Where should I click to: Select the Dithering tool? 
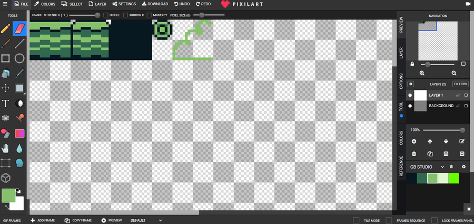[5, 118]
